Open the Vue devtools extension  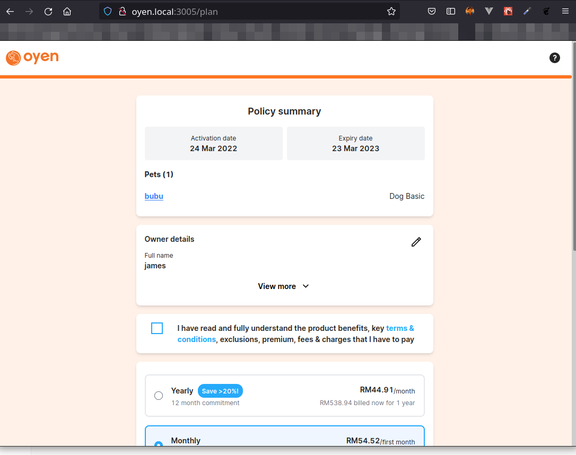489,11
